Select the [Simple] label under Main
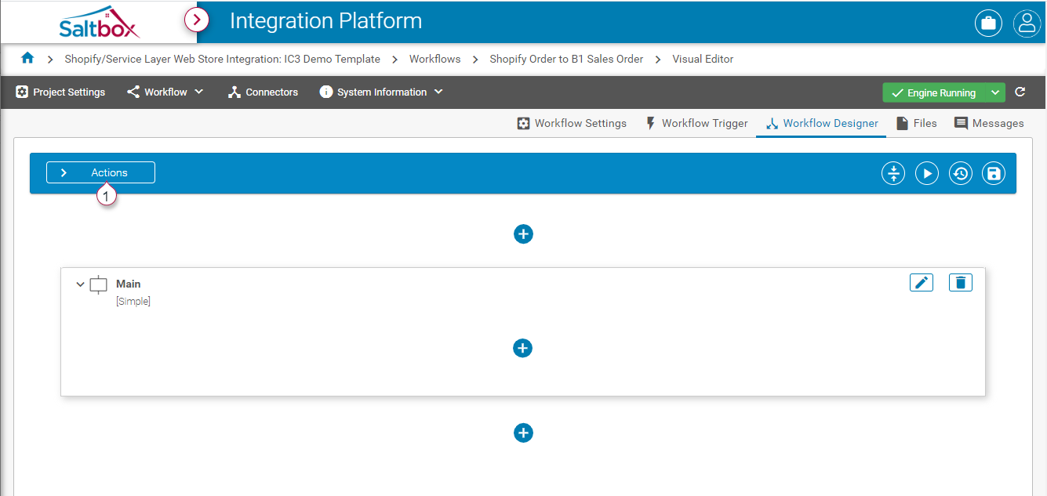 point(133,302)
